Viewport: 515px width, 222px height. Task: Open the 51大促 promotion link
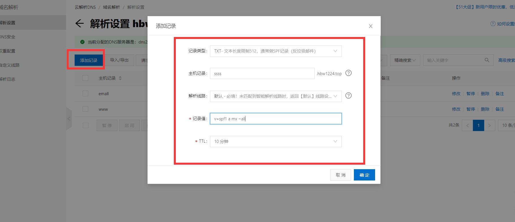pyautogui.click(x=485, y=7)
